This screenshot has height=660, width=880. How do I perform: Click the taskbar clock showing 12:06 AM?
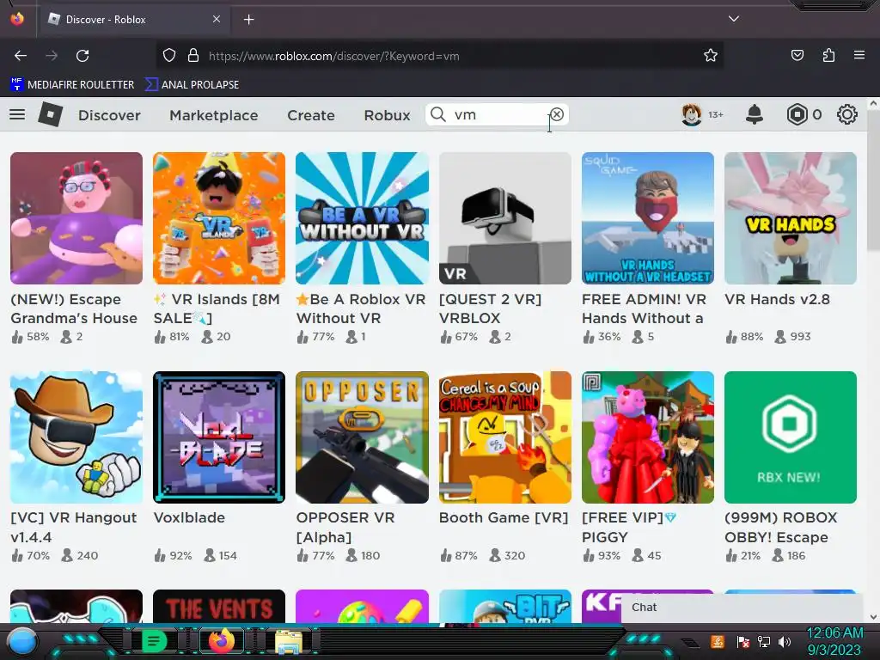click(834, 641)
